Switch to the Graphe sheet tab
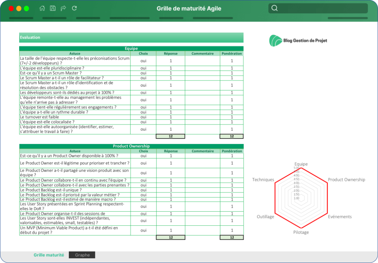Image resolution: width=378 pixels, height=263 pixels. (x=82, y=255)
